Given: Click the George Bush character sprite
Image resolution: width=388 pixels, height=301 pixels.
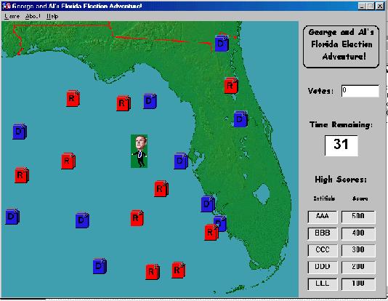Looking at the screenshot, I should [x=139, y=151].
